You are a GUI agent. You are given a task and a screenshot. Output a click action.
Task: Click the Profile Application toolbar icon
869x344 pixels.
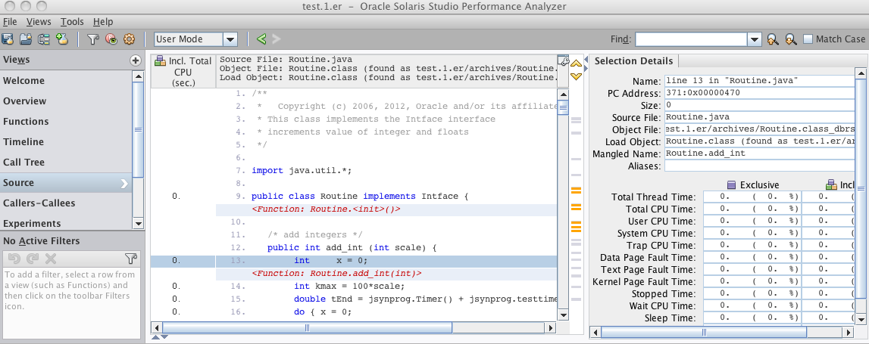[x=8, y=39]
